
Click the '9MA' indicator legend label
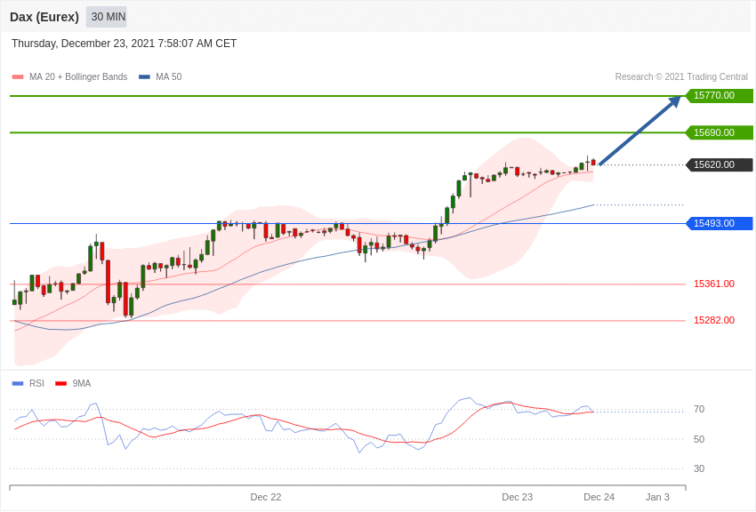click(82, 383)
